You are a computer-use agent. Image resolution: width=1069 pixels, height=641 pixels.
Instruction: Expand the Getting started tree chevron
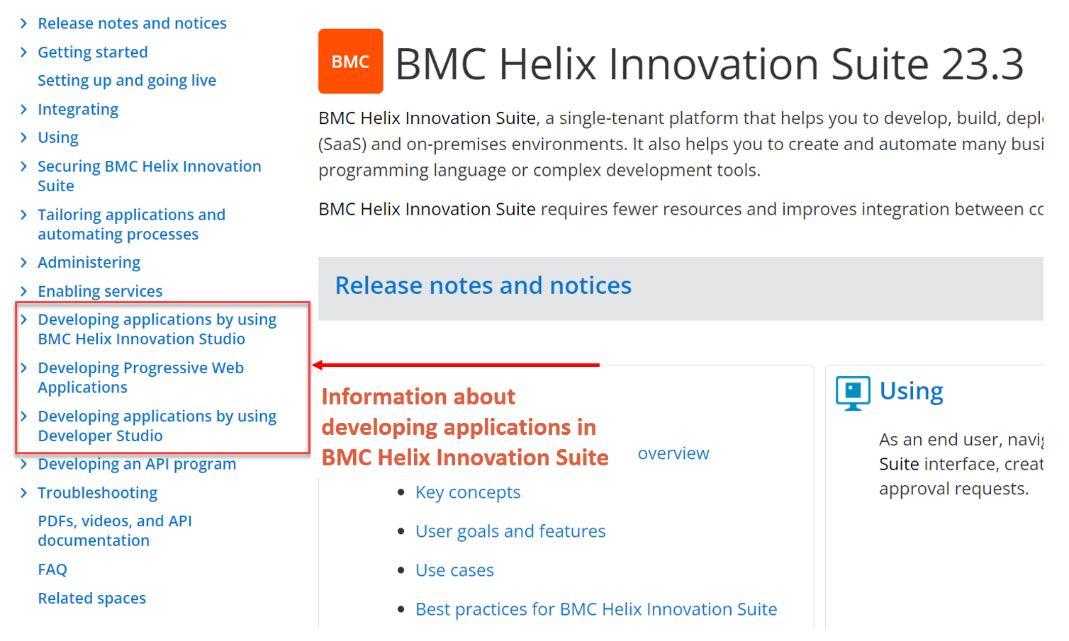[x=23, y=52]
